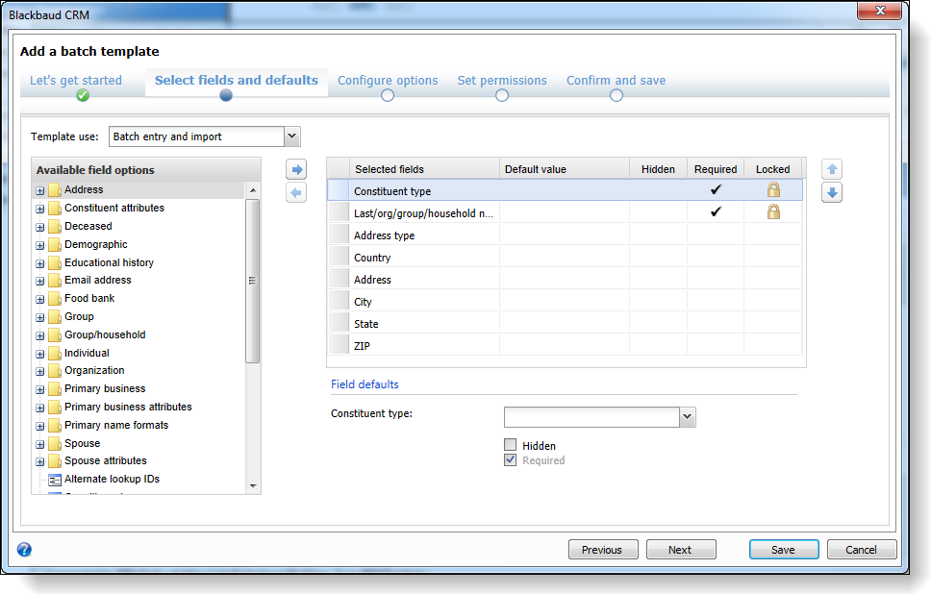931x594 pixels.
Task: Open the help question mark icon
Action: [25, 550]
